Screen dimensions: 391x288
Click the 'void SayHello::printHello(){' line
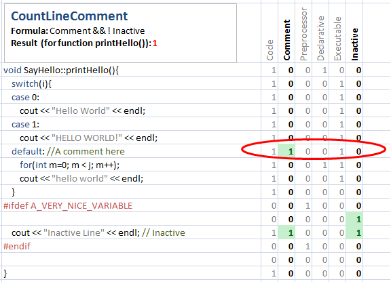(x=61, y=70)
